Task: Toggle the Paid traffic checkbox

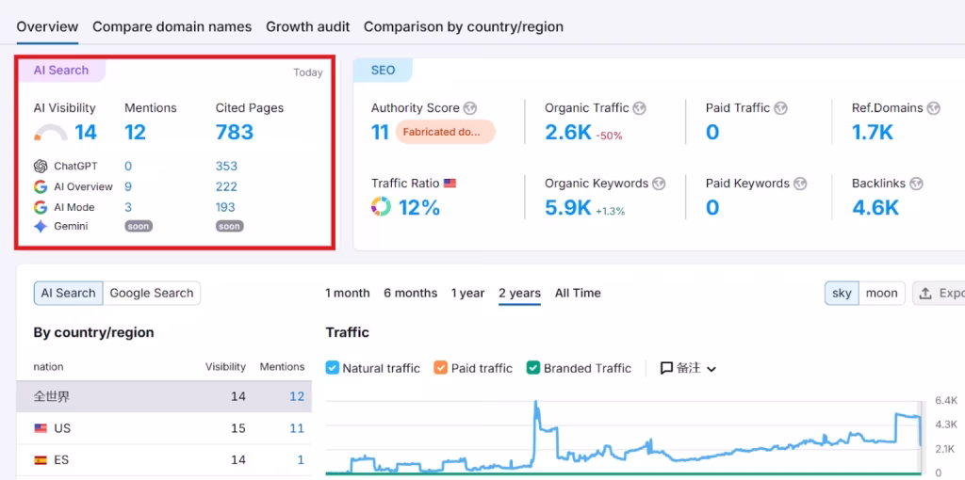Action: (441, 368)
